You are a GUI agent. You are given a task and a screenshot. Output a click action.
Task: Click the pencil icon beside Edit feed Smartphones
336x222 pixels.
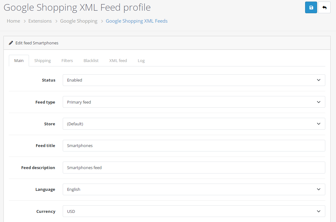pos(11,43)
